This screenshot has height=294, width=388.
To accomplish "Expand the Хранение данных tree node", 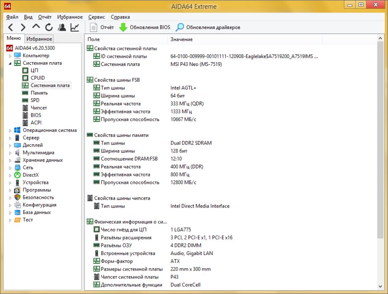I will (x=10, y=160).
